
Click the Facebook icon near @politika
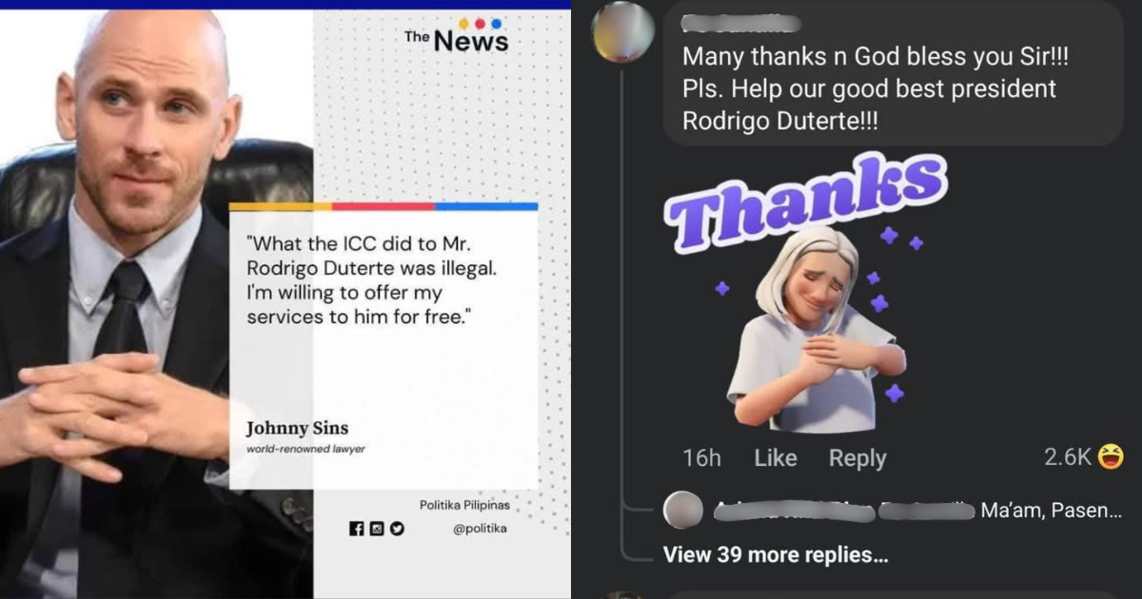pyautogui.click(x=357, y=530)
